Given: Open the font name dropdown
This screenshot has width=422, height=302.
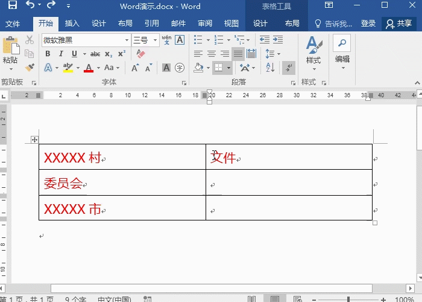Looking at the screenshot, I should (127, 40).
